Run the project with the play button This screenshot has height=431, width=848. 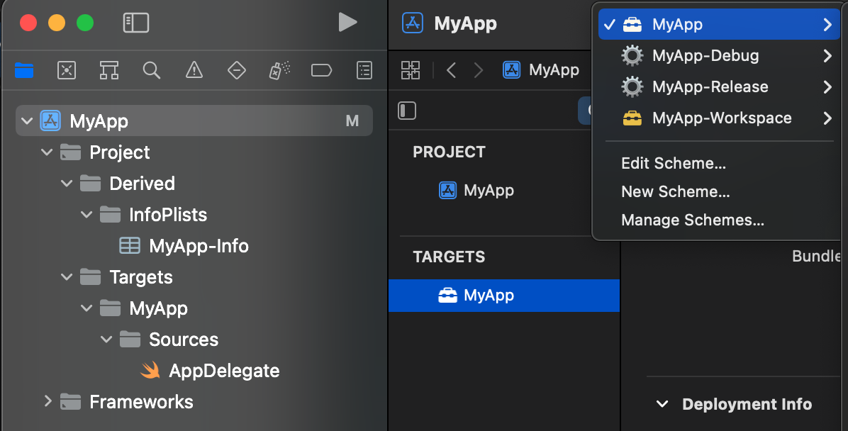point(347,23)
